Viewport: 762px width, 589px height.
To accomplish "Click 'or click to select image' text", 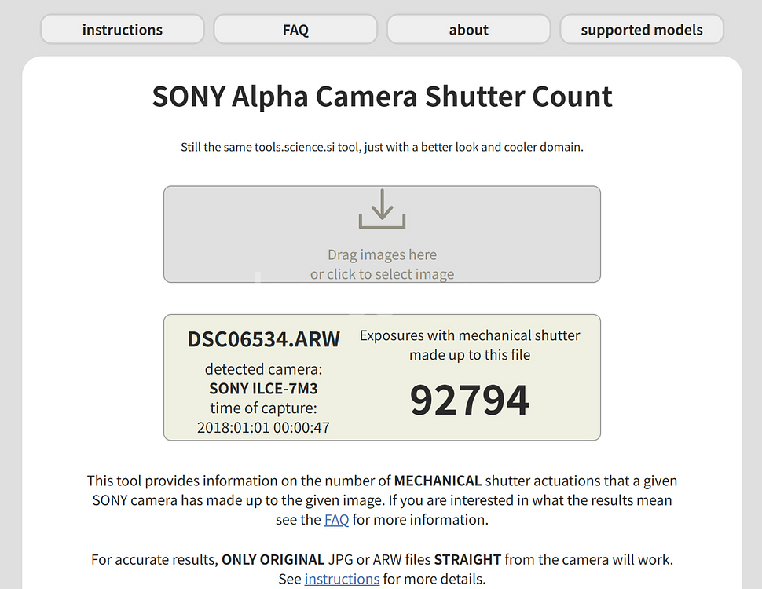I will (382, 274).
